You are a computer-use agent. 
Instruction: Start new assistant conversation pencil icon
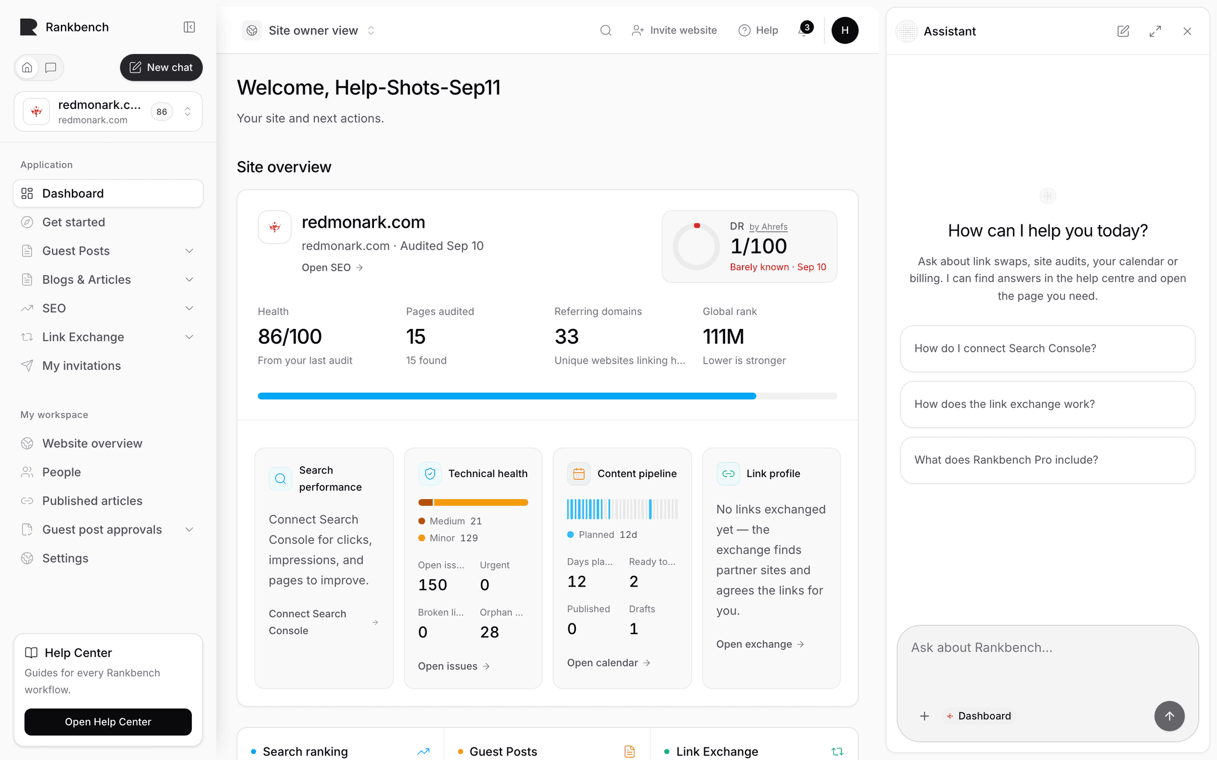pos(1123,31)
